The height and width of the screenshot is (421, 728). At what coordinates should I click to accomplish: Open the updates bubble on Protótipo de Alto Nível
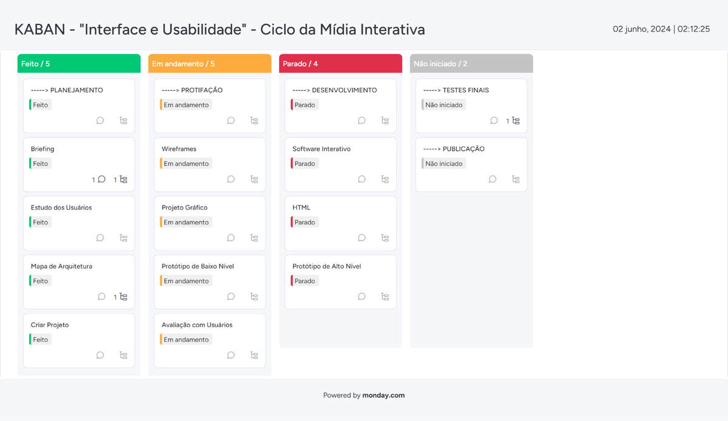[x=362, y=296]
